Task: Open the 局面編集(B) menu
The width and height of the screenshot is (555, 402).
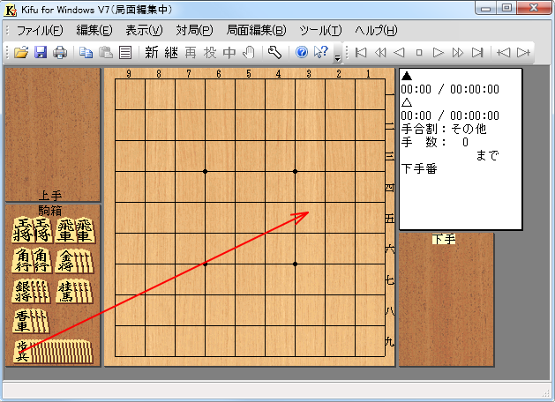Action: [x=256, y=30]
